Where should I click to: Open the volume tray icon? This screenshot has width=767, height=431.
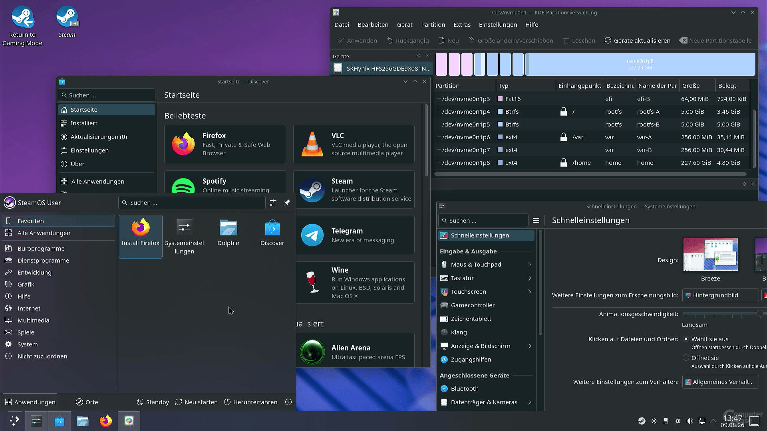coord(690,421)
